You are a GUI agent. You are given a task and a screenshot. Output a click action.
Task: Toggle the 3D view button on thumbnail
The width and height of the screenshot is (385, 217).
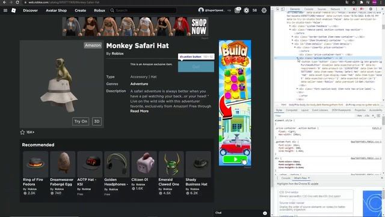point(97,121)
